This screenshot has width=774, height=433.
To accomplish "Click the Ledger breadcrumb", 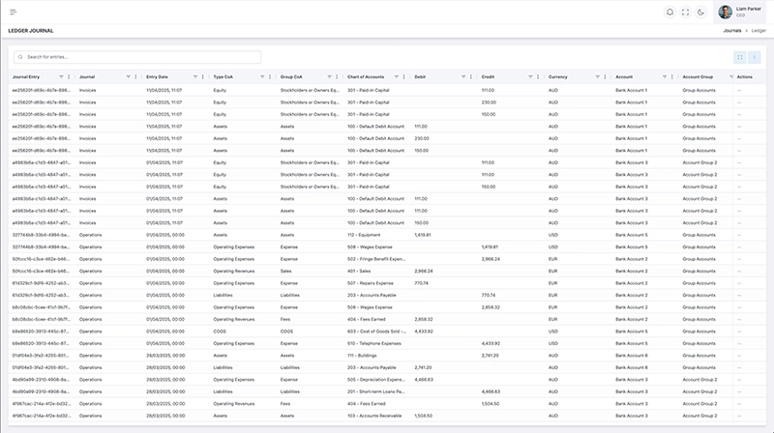I will 759,31.
